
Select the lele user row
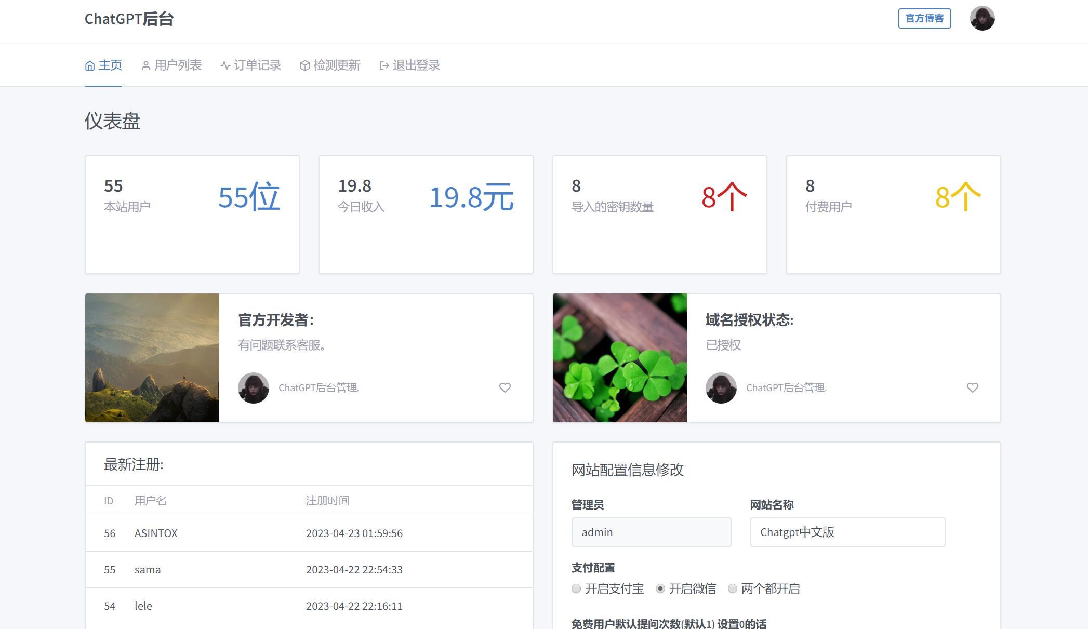pyautogui.click(x=309, y=606)
